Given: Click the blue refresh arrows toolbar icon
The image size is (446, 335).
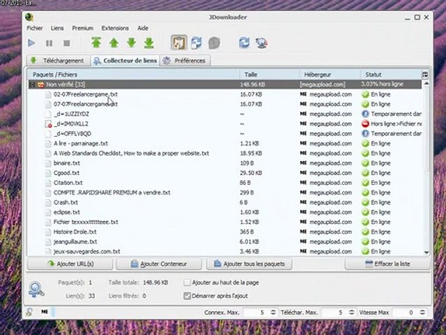Looking at the screenshot, I should pos(244,43).
